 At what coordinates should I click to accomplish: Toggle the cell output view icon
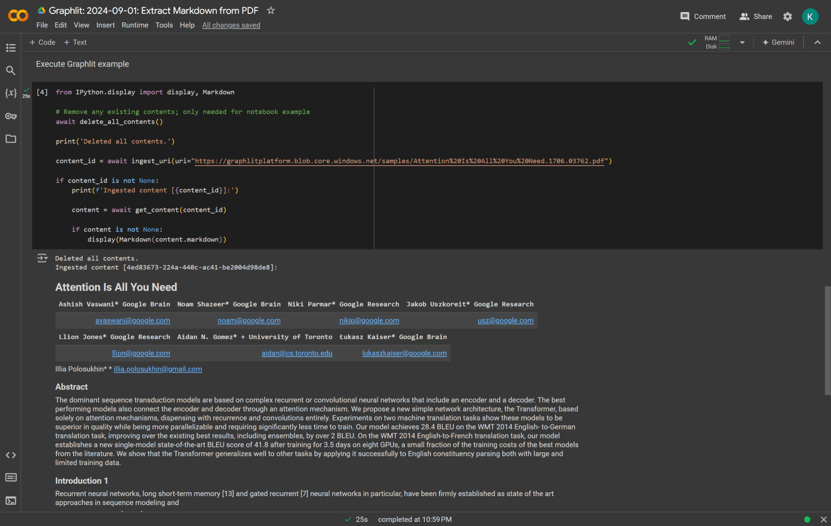42,258
